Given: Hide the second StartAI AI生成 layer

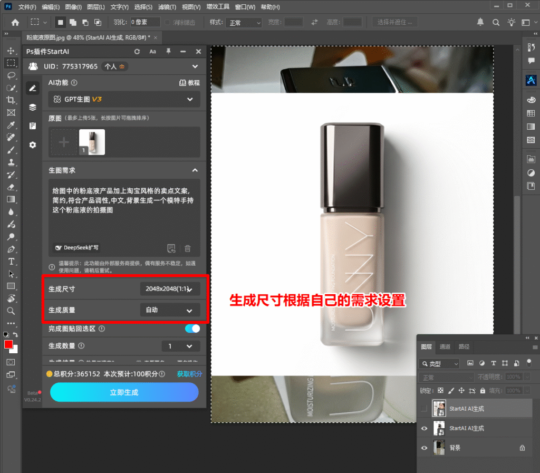Looking at the screenshot, I should (x=424, y=428).
